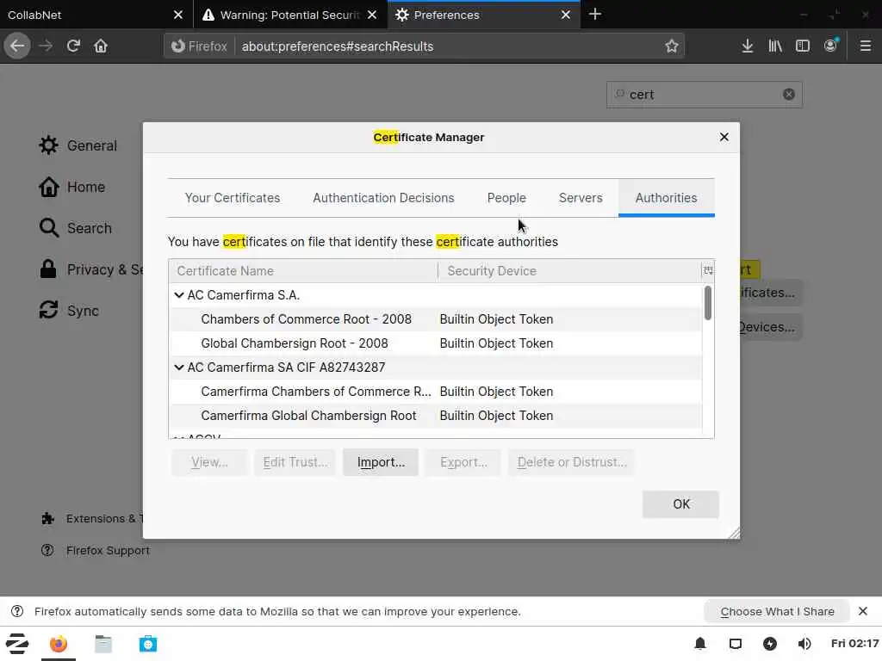Open the hamburger application menu
The height and width of the screenshot is (661, 882).
(866, 46)
